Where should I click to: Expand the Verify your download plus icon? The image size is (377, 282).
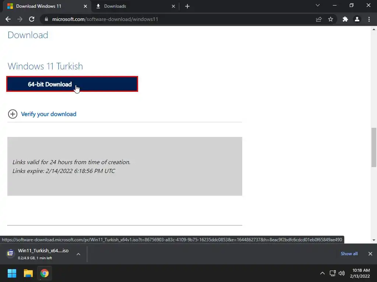(13, 114)
